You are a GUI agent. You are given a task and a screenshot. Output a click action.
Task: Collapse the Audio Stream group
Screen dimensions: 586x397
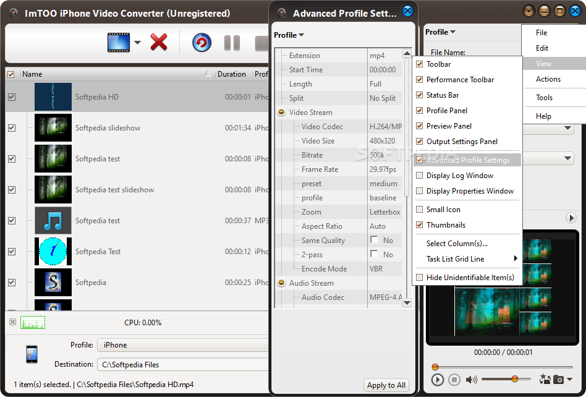(281, 283)
